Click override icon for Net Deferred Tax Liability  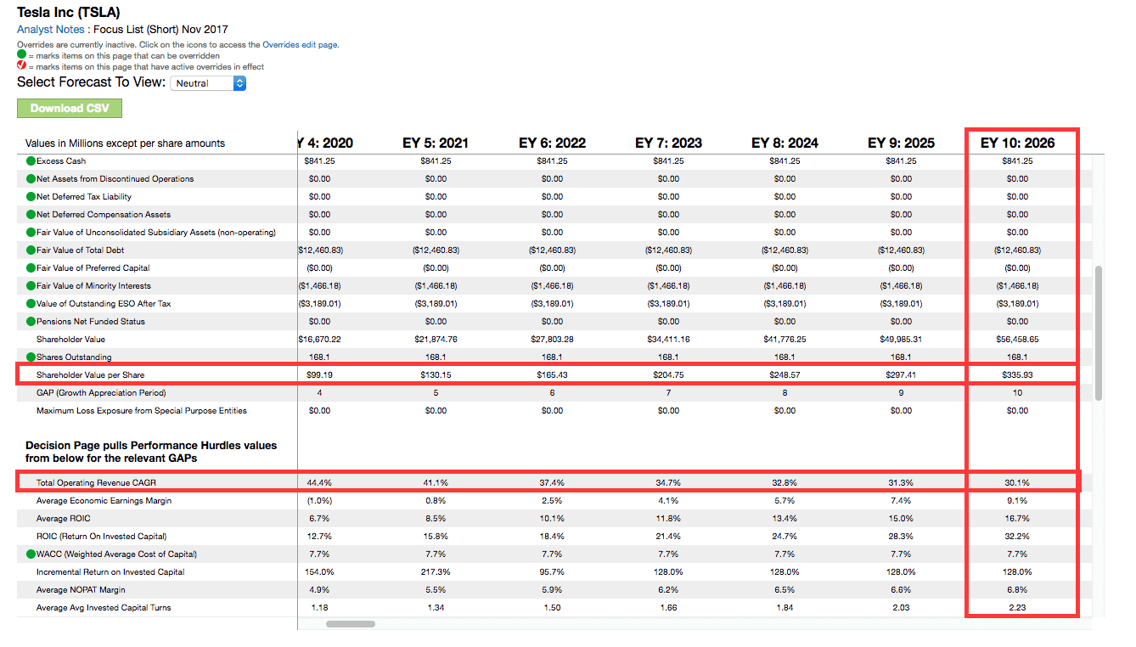tap(31, 197)
